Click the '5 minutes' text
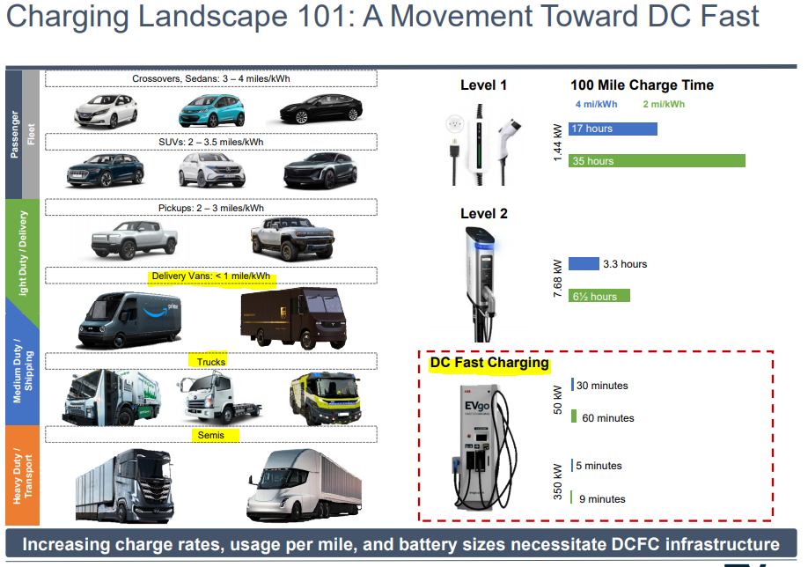Viewport: 808px width, 567px height. (599, 466)
